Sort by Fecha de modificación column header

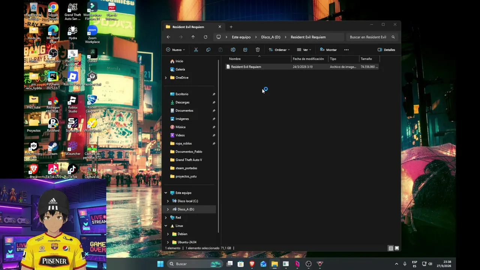coord(309,59)
